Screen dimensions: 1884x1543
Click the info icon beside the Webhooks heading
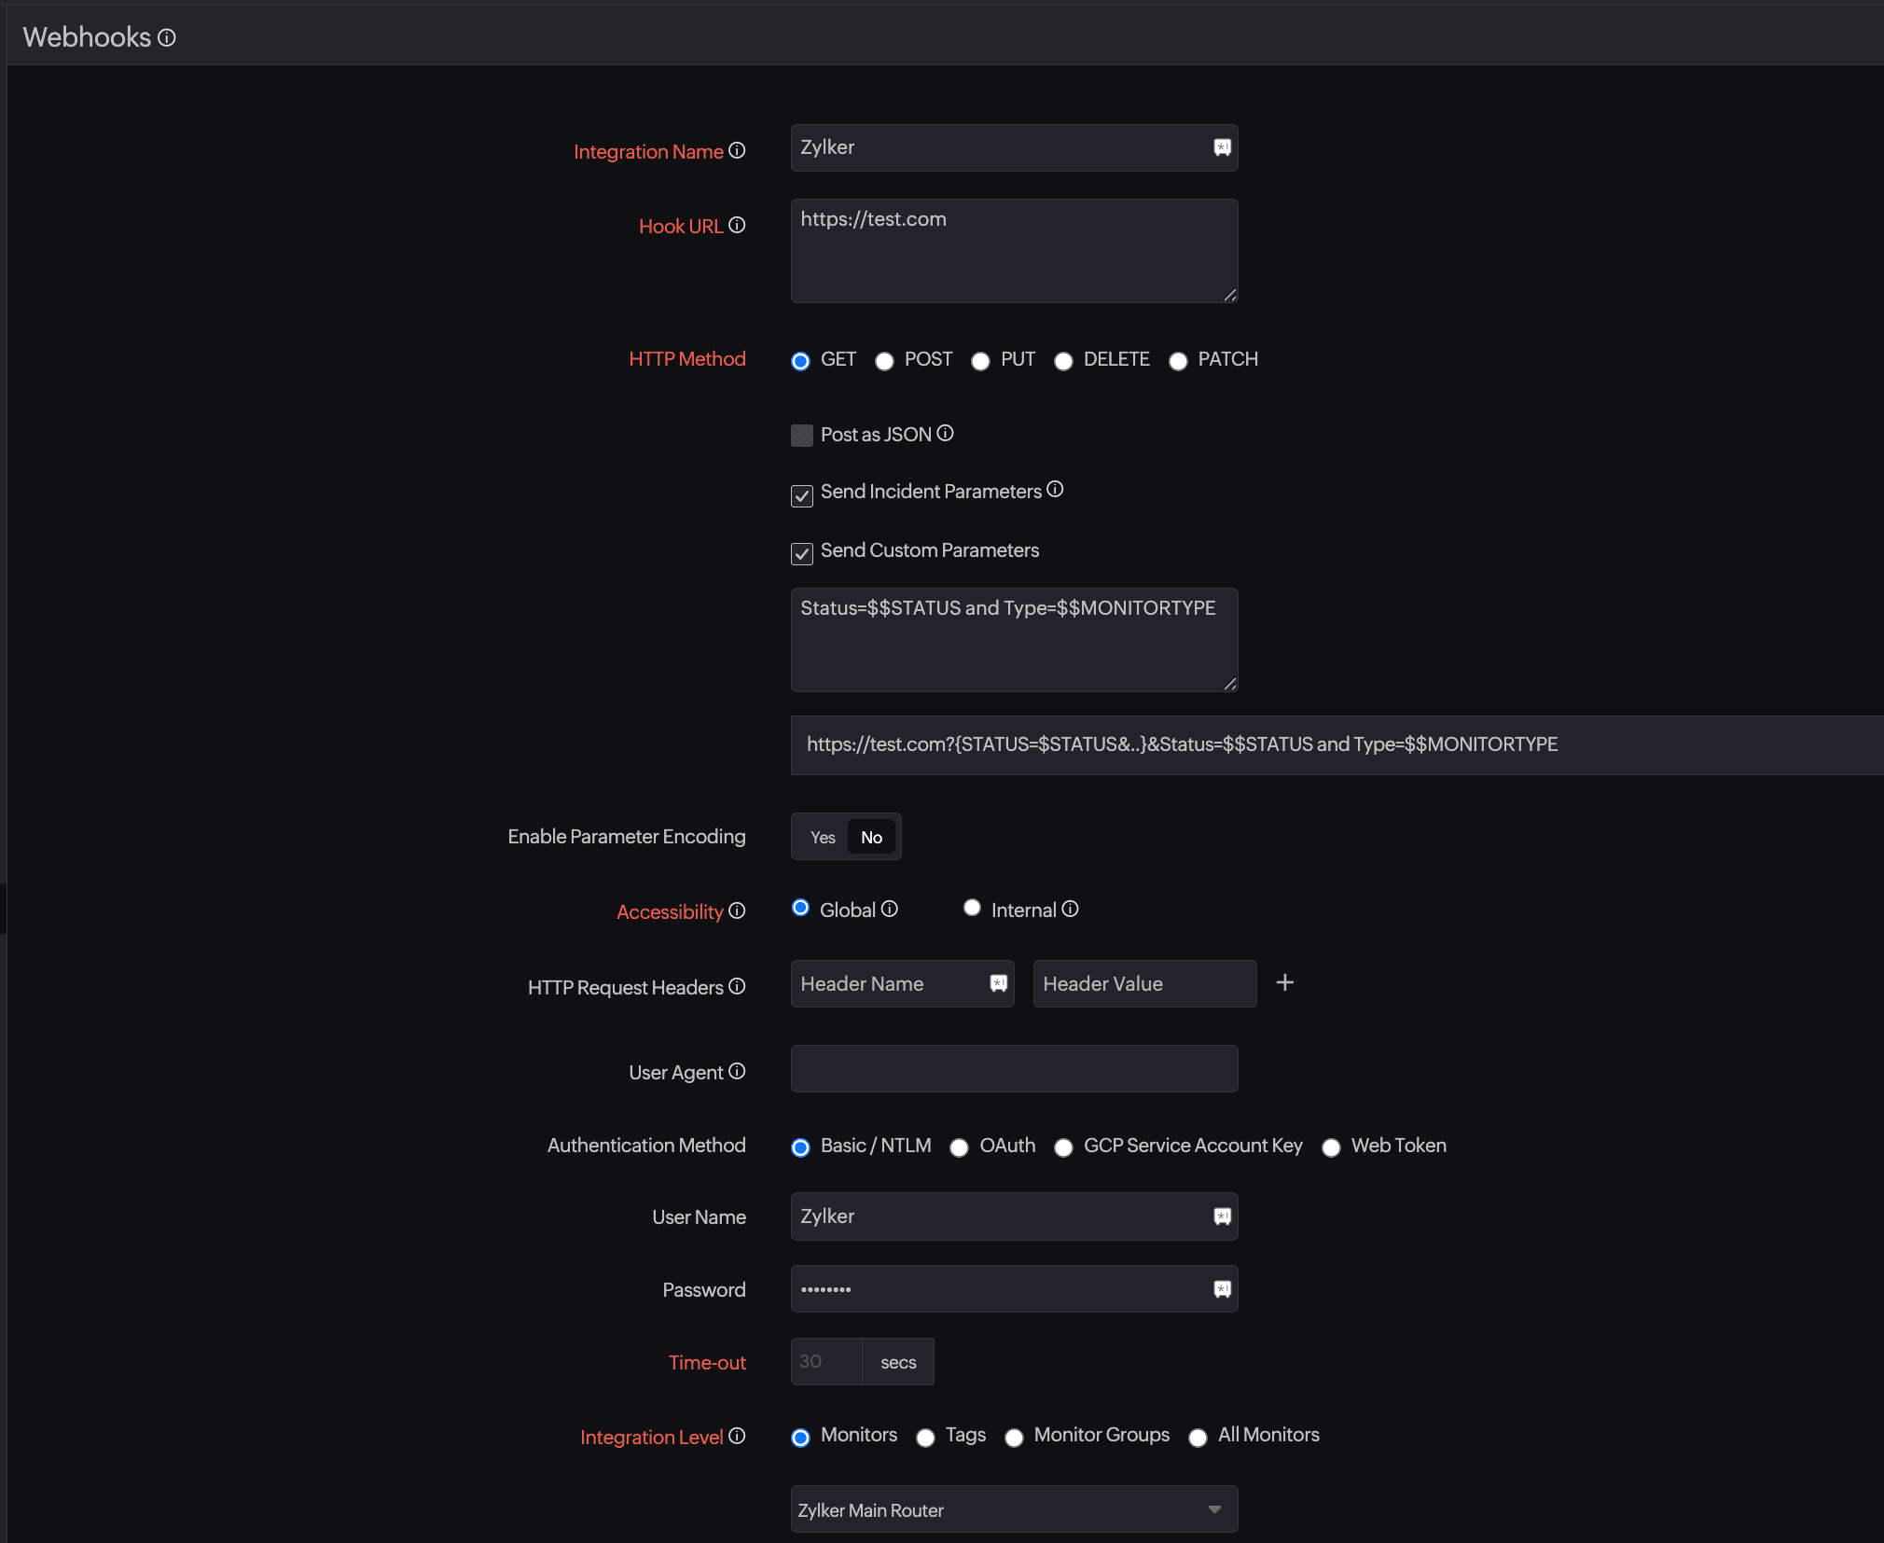(x=167, y=37)
